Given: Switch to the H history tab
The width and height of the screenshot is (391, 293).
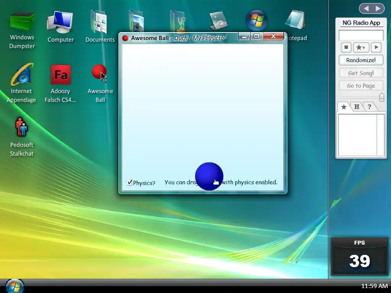Looking at the screenshot, I should [357, 107].
